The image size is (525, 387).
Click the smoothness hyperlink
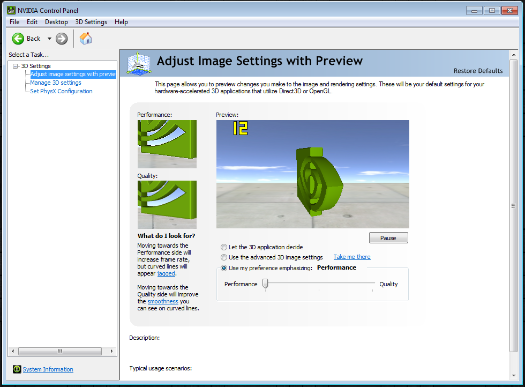point(163,301)
